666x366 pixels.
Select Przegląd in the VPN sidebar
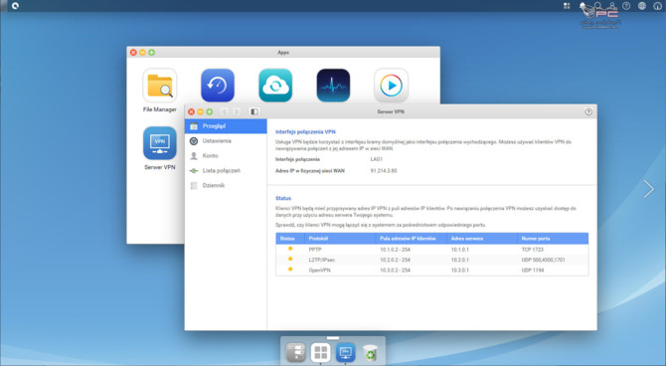(x=226, y=126)
